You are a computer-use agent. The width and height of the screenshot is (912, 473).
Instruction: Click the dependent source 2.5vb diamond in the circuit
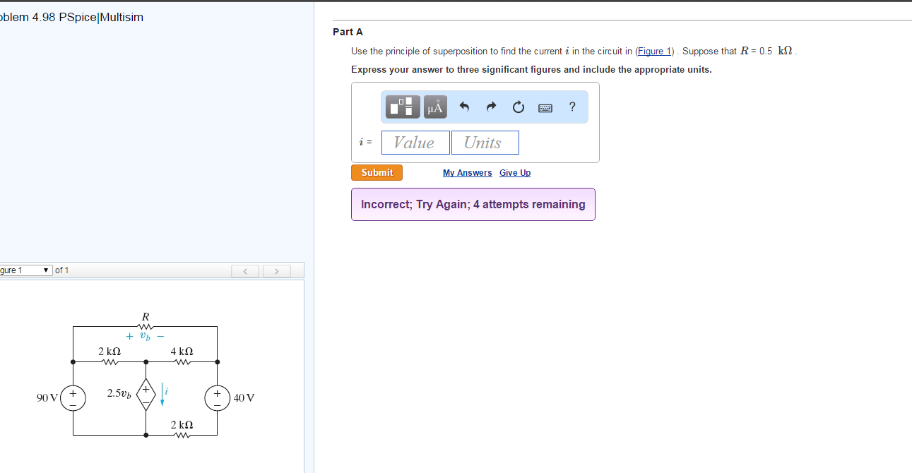(x=146, y=397)
